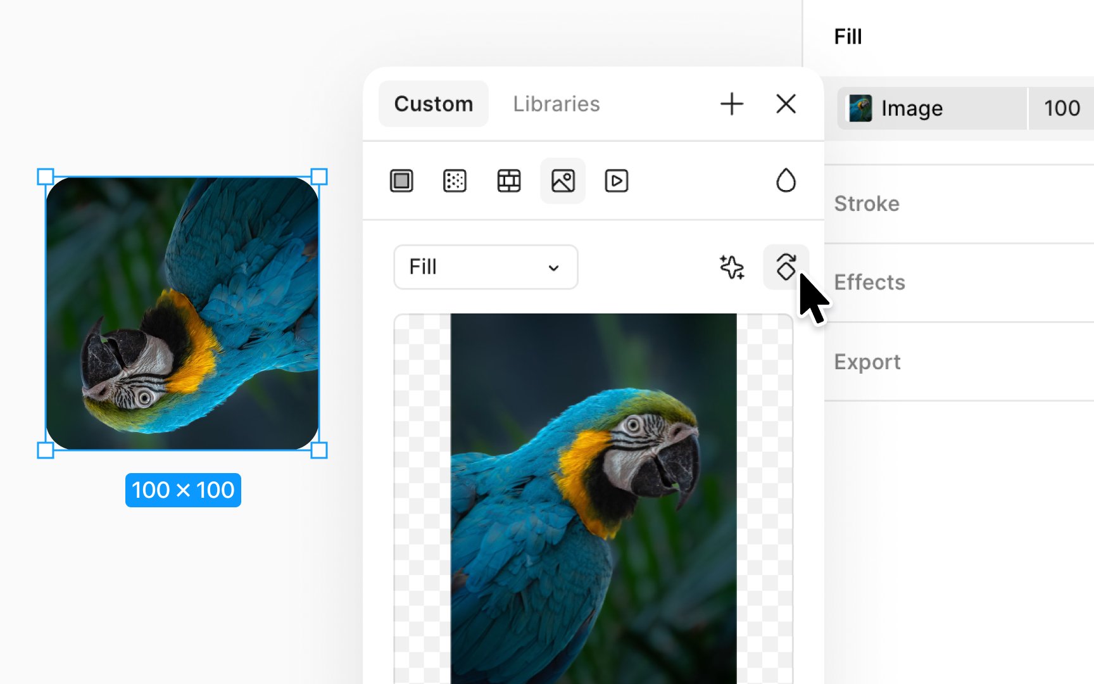Close the fill picker popup
This screenshot has width=1094, height=684.
click(x=786, y=104)
